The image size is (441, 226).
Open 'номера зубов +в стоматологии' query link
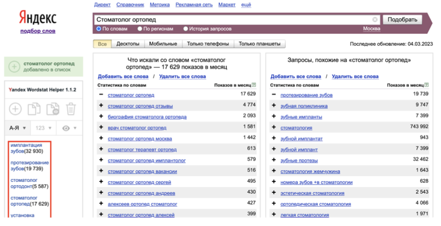tap(316, 182)
